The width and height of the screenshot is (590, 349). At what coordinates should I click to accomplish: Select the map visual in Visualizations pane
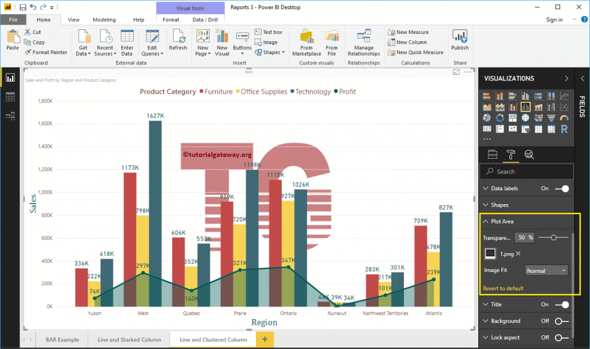coord(526,117)
